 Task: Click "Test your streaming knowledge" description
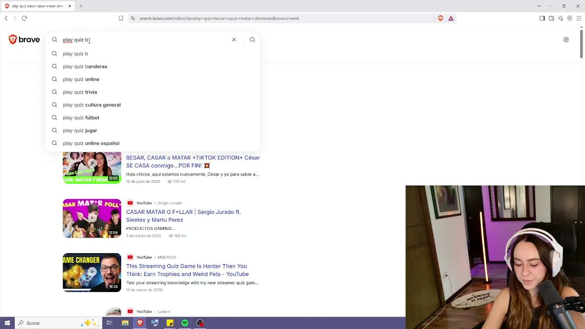[192, 283]
